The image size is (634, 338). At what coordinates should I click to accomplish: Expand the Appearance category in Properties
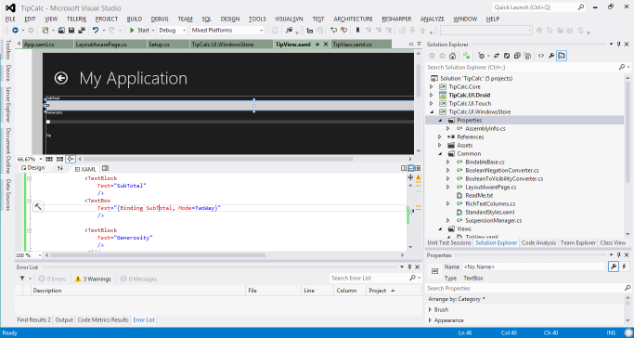click(x=430, y=320)
